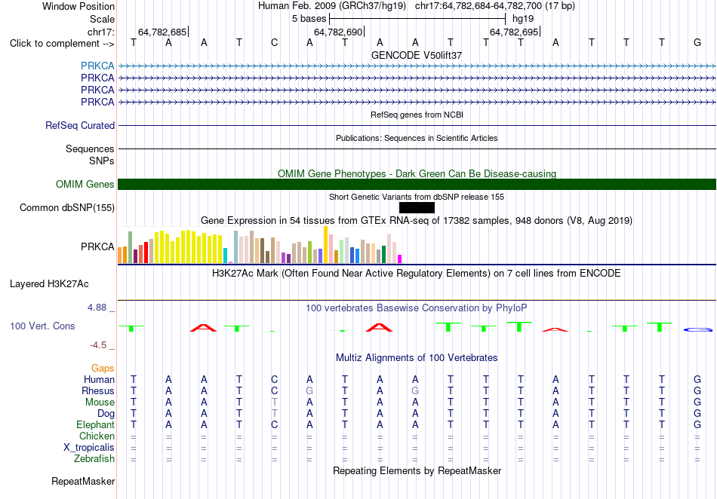The width and height of the screenshot is (717, 499).
Task: Click the C base in the top sequence row
Action: click(x=275, y=42)
